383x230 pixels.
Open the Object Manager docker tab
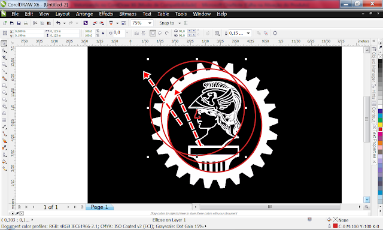373,64
